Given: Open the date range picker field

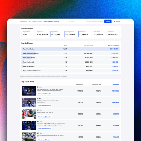Looking at the screenshot, I should (95, 21).
